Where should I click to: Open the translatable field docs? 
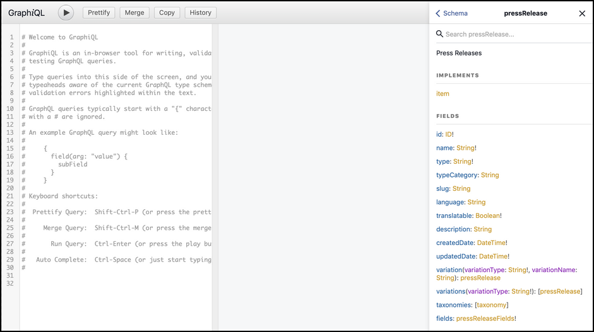(x=454, y=216)
